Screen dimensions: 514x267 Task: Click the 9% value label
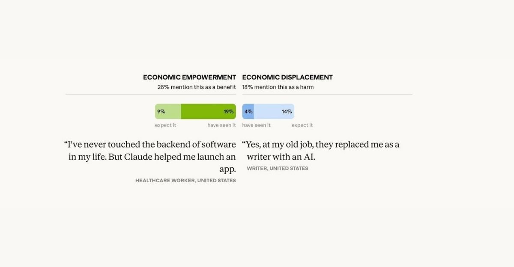pos(161,112)
